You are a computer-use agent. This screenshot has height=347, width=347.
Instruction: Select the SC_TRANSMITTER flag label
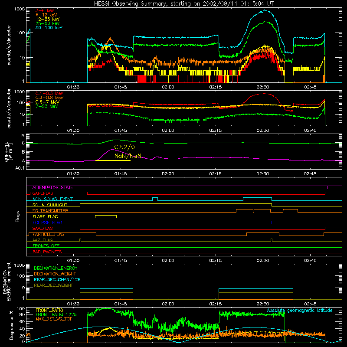pos(50,211)
